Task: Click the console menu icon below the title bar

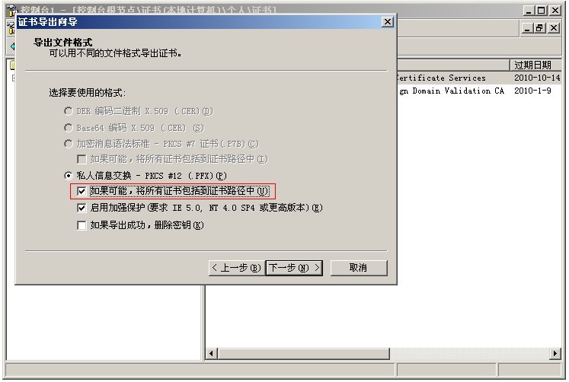Action: click(x=11, y=28)
